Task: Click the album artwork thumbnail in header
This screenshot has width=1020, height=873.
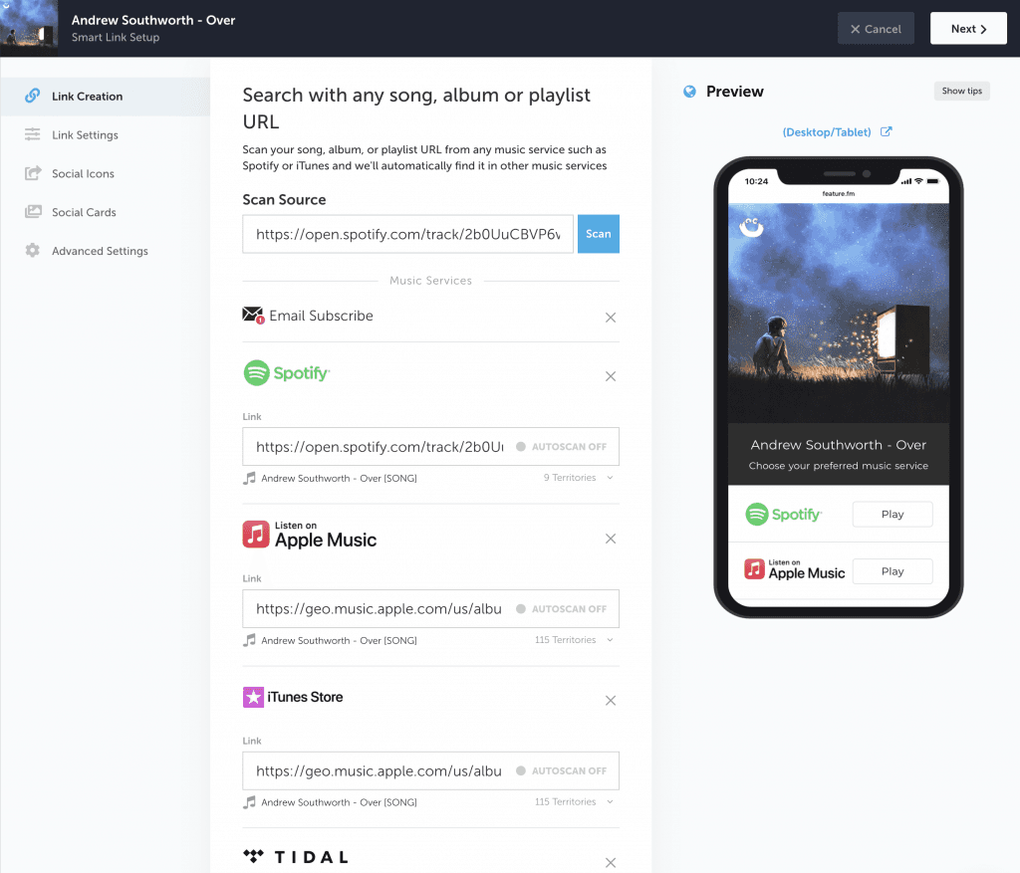Action: (29, 28)
